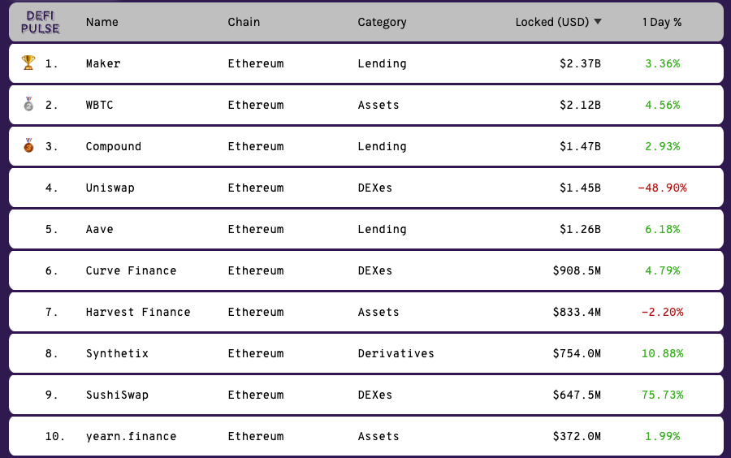
Task: Click the DeFi Pulse logo
Action: [40, 22]
